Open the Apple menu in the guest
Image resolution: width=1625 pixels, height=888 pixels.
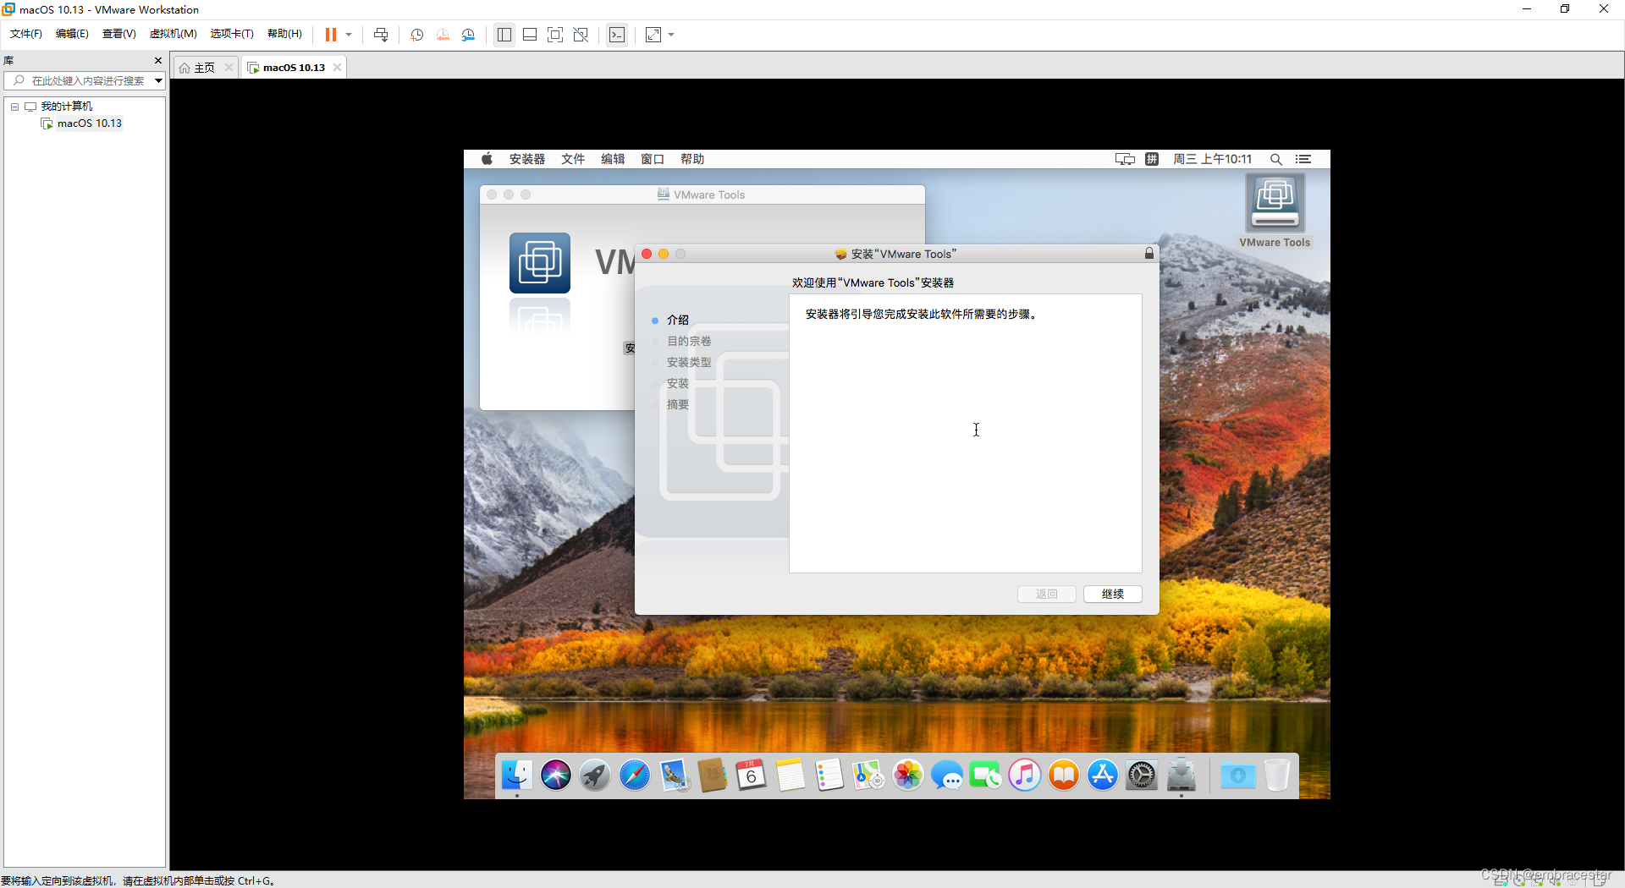[x=487, y=159]
